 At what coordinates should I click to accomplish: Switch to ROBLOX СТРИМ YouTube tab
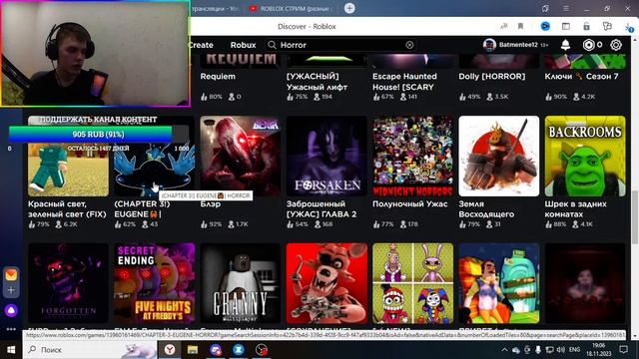click(291, 8)
